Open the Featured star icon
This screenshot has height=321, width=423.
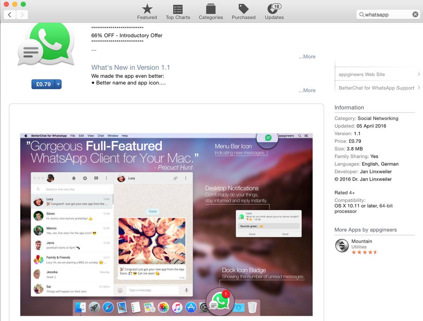click(147, 10)
